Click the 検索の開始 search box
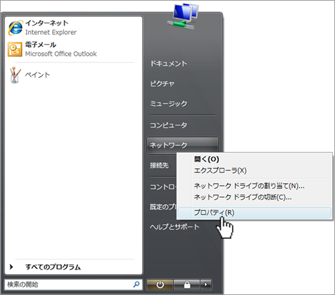Viewport: 335px width, 295px height. [x=73, y=284]
